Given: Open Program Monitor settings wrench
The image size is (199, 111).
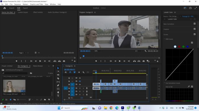Looking at the screenshot, I should (146, 51).
